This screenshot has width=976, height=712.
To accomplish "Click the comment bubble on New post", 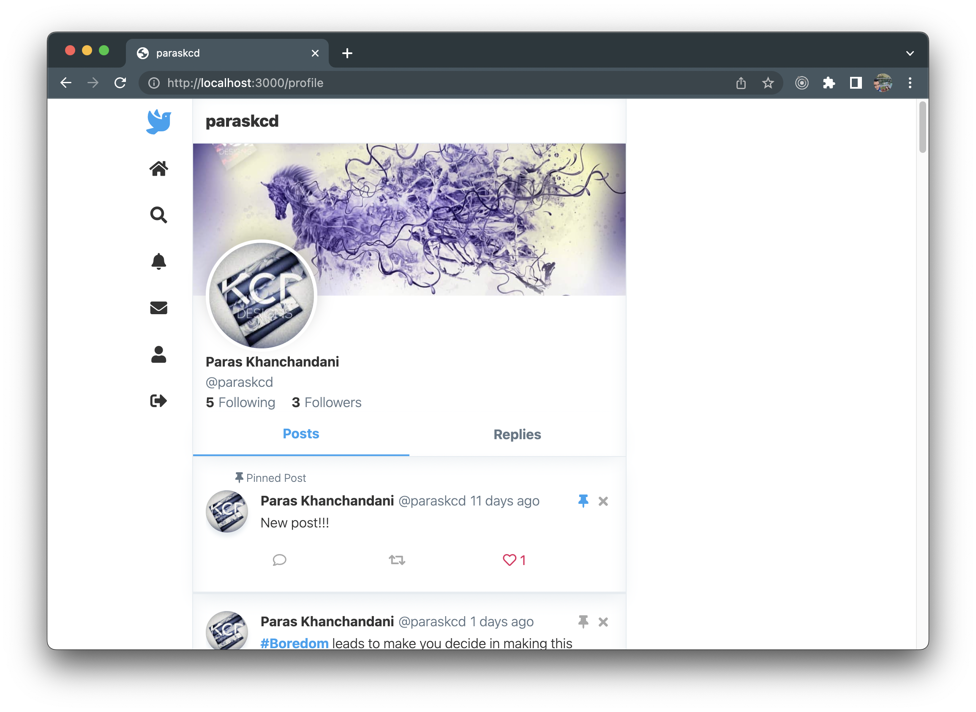I will pos(279,560).
